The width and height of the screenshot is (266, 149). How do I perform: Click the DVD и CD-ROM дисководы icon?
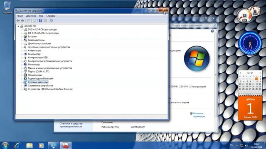[25, 29]
